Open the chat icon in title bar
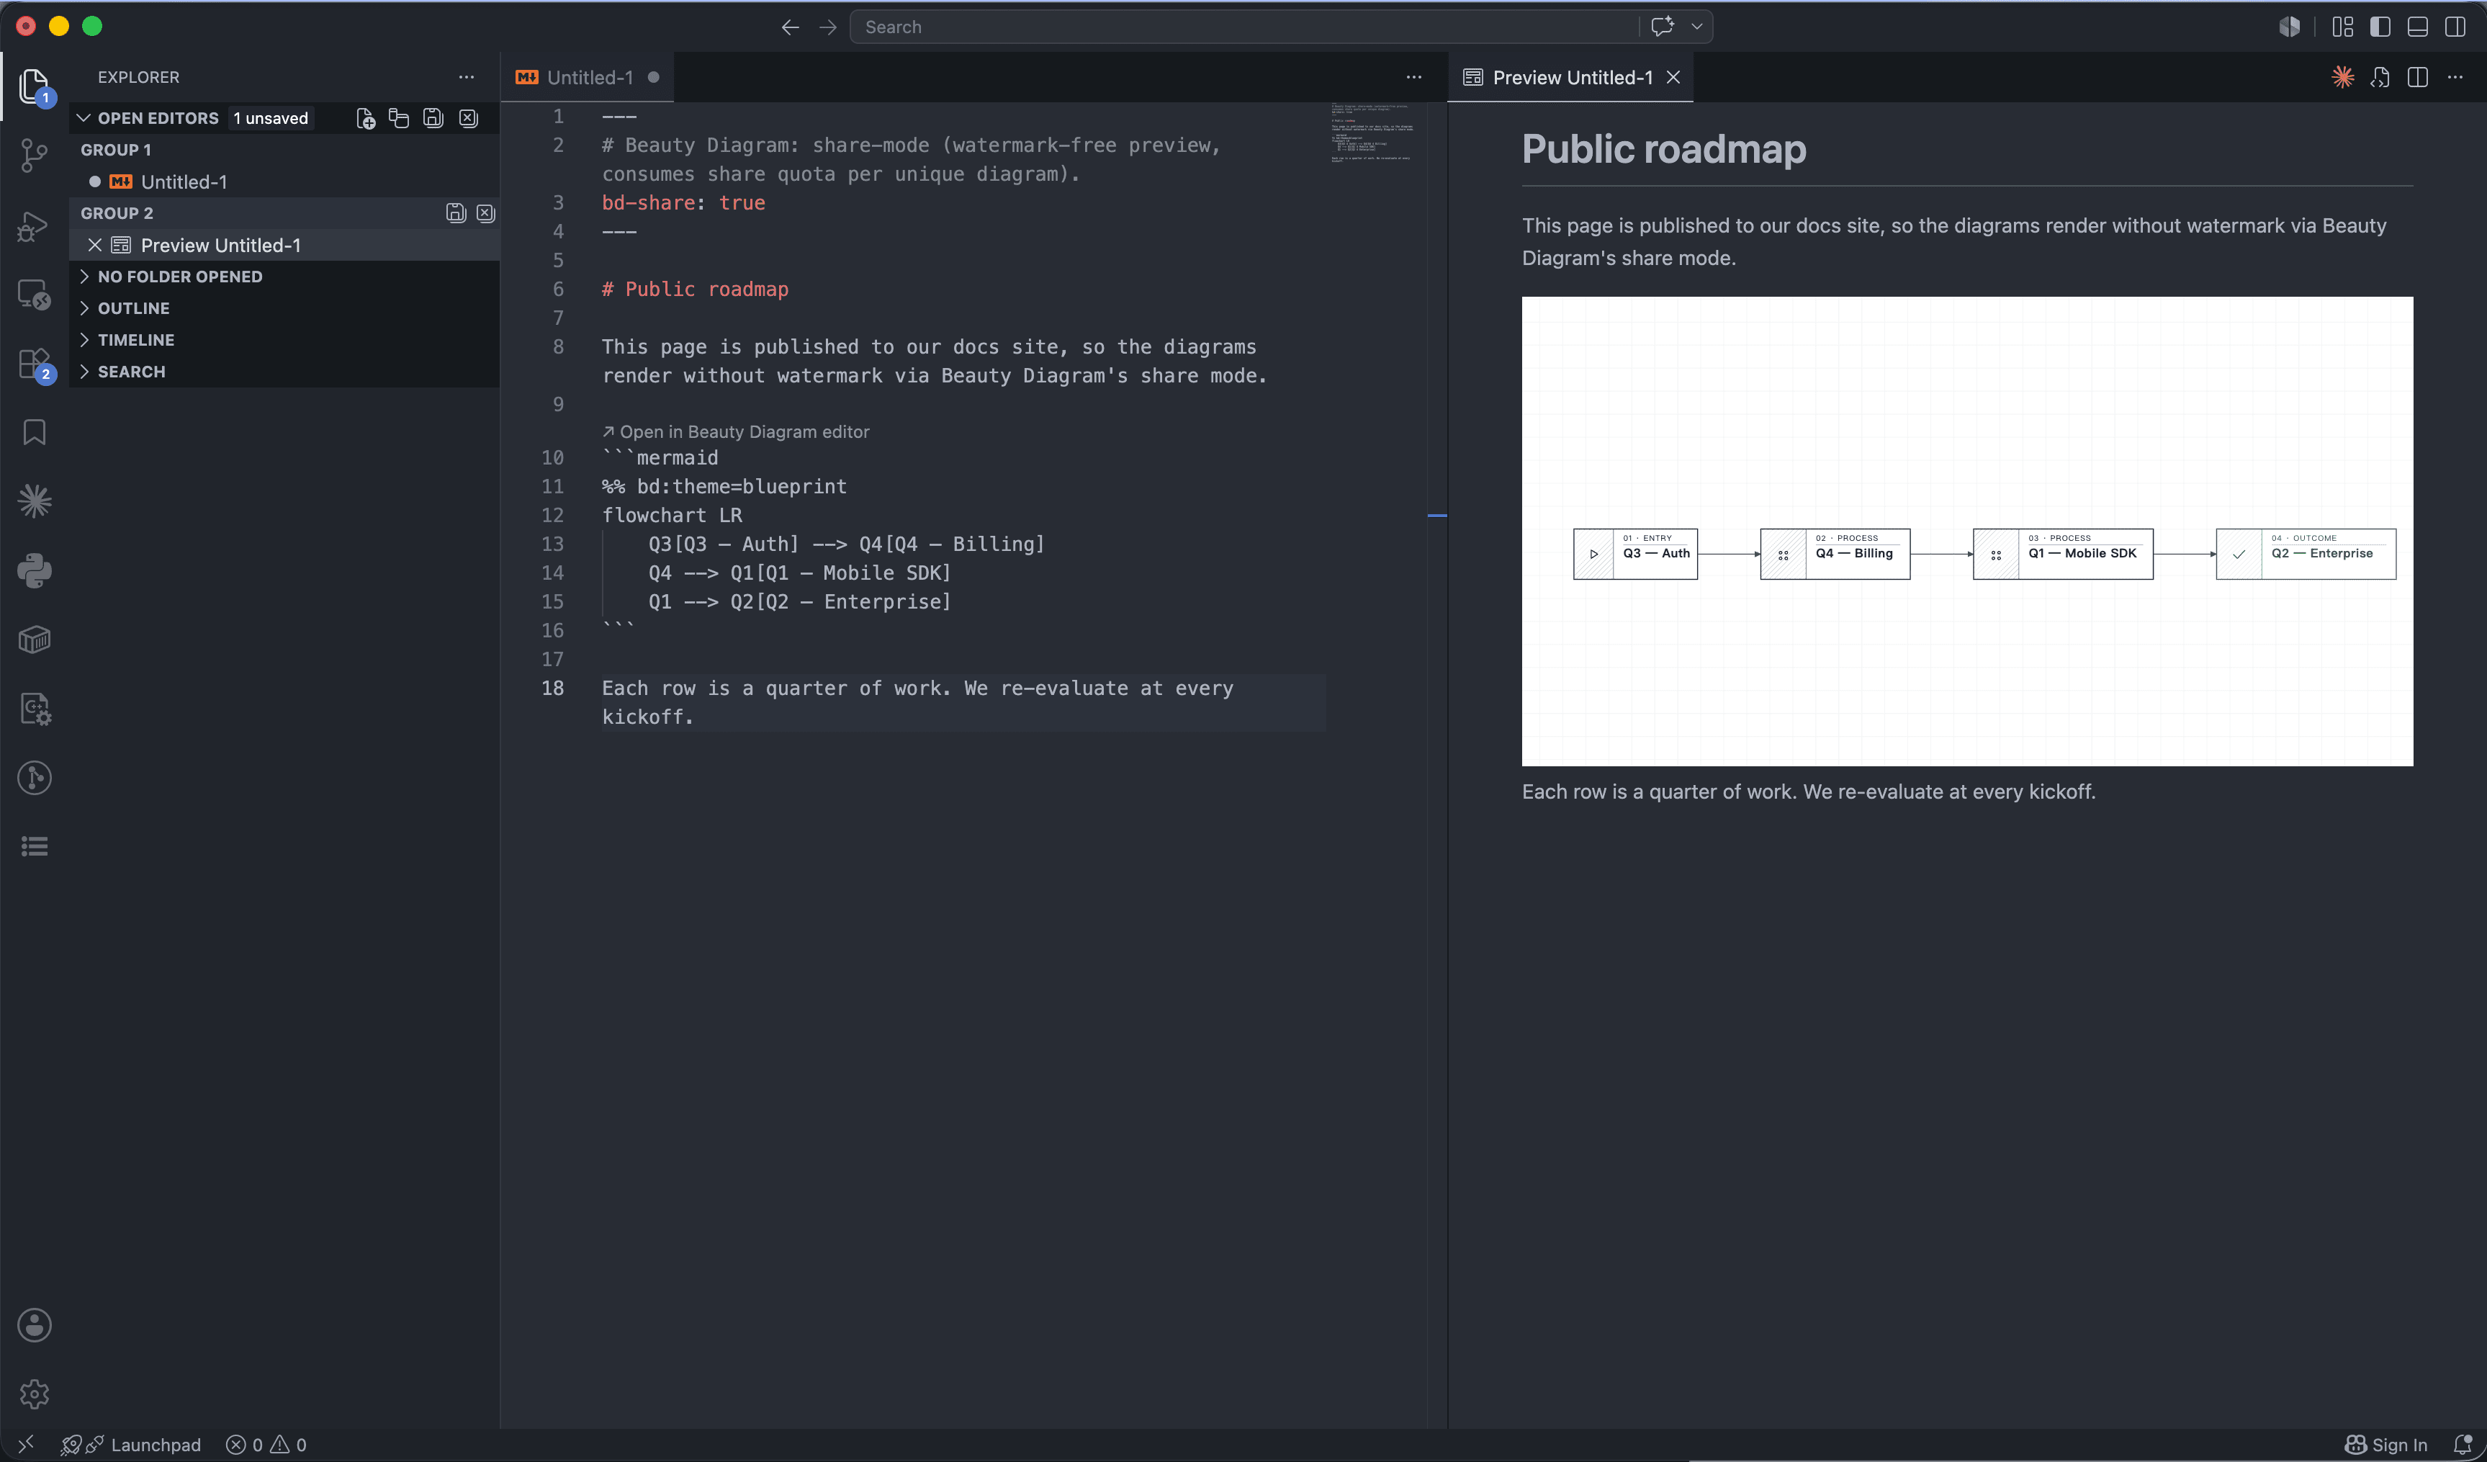Image resolution: width=2487 pixels, height=1462 pixels. [1662, 27]
